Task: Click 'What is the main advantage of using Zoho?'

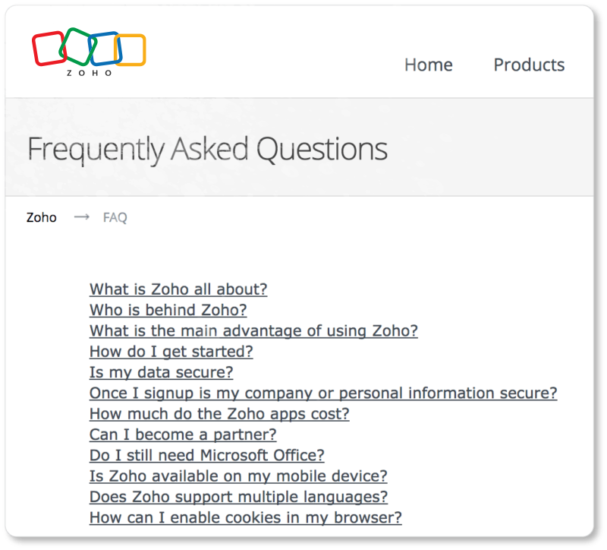Action: [253, 331]
